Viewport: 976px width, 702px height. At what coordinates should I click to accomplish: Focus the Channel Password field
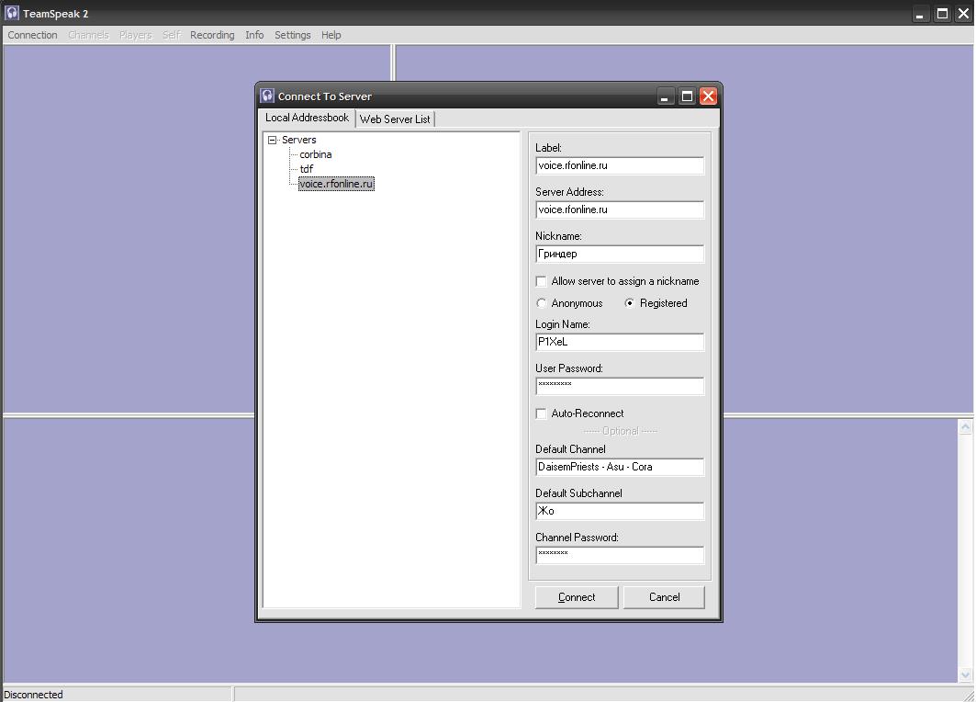point(620,555)
